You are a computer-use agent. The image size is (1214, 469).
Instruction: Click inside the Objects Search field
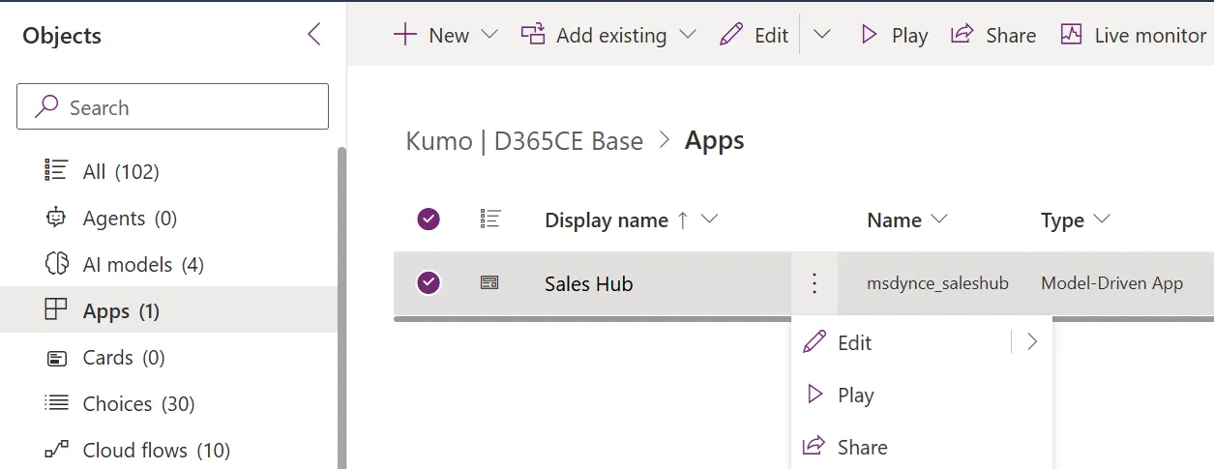[172, 106]
